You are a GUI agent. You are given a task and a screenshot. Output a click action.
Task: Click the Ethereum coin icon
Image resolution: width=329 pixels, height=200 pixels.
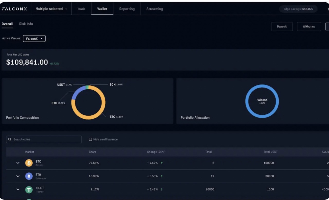click(x=29, y=176)
